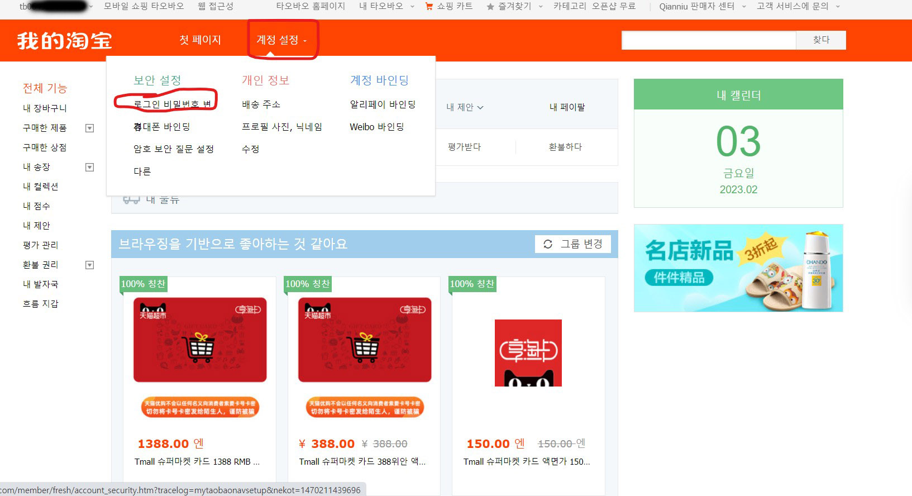Select 로그인 비밀번호 변경 menu entry

point(173,104)
